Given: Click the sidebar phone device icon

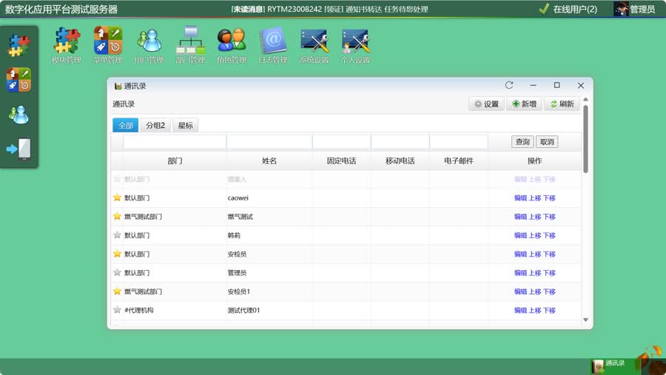Looking at the screenshot, I should click(18, 149).
